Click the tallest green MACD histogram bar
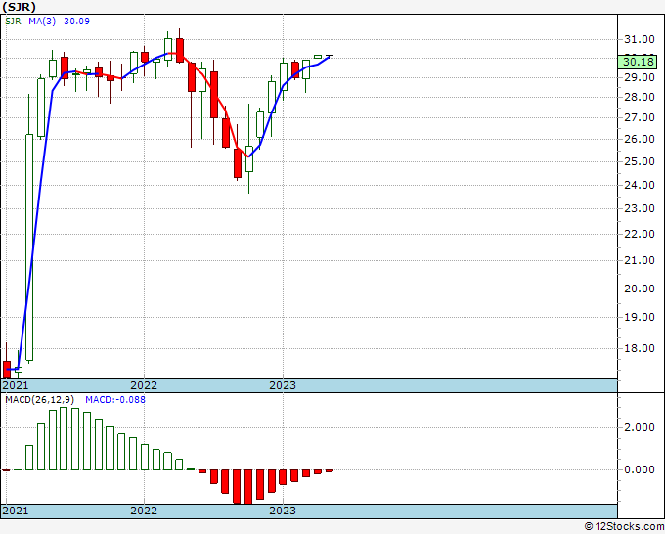Image resolution: width=665 pixels, height=534 pixels. point(64,438)
